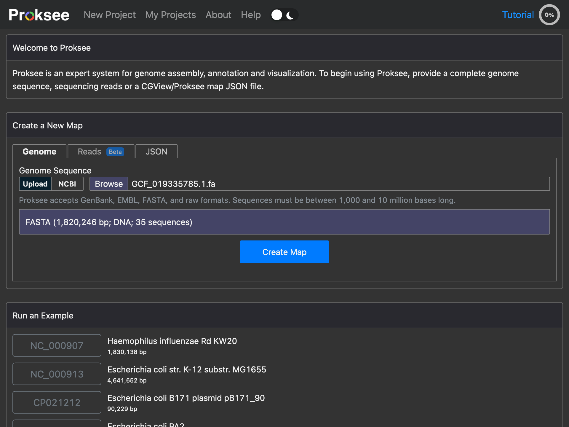Screen dimensions: 569x427
Task: Click the Create Map button
Action: (284, 252)
